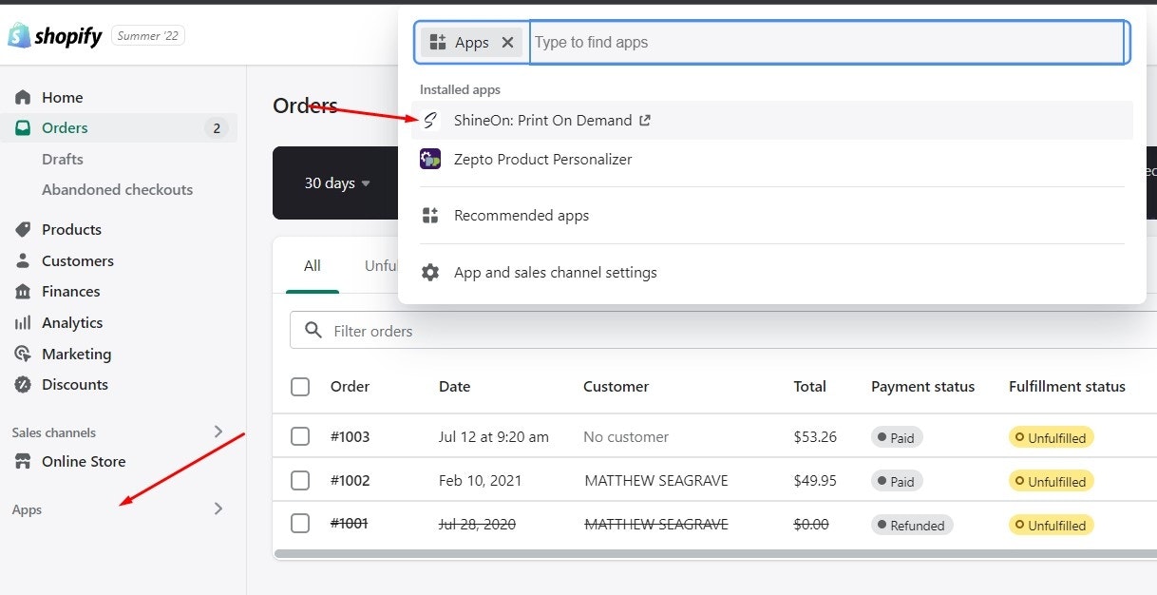Click MATTHEW SEAGRAVE in order #1002 row
Screen dimensions: 1157x595
pos(656,480)
